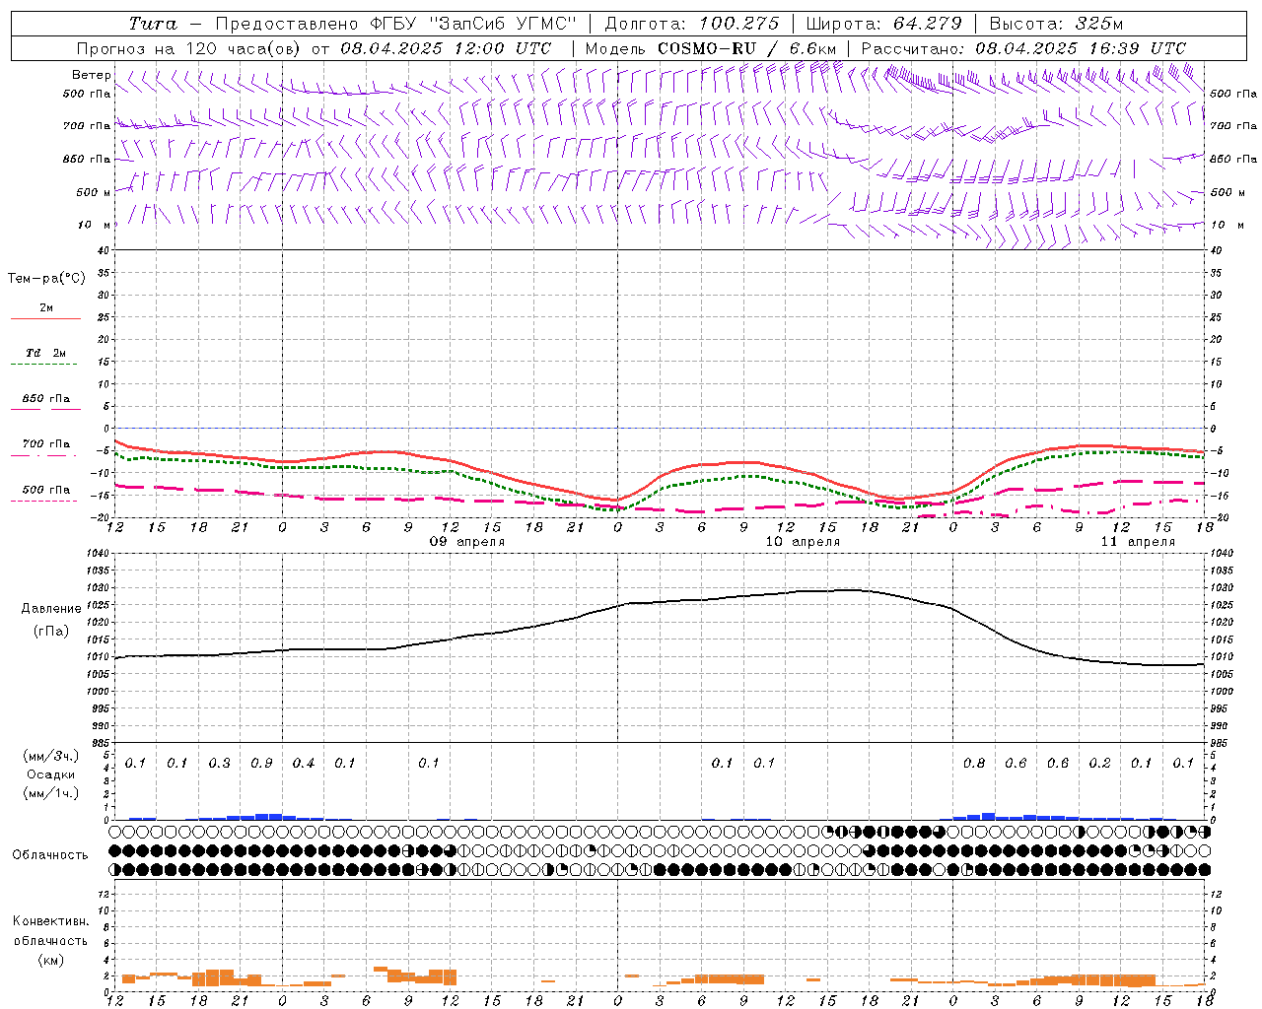Click the computed time "Рассчитано: 08.04.2025 16:39 UTC"
The width and height of the screenshot is (1262, 1009).
point(1023,48)
